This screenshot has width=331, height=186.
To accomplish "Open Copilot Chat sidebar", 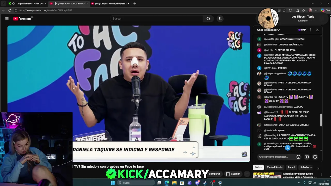I will pos(325,10).
